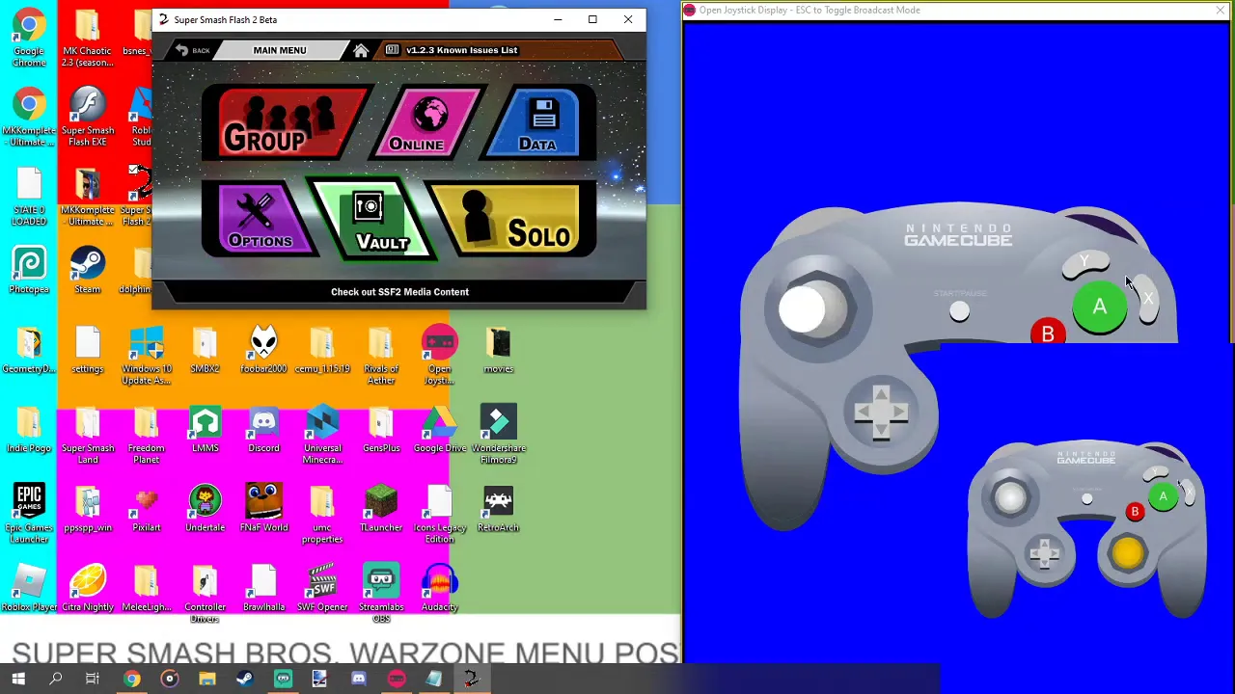This screenshot has height=694, width=1235.
Task: Click the D-pad on the small controller
Action: point(1043,553)
